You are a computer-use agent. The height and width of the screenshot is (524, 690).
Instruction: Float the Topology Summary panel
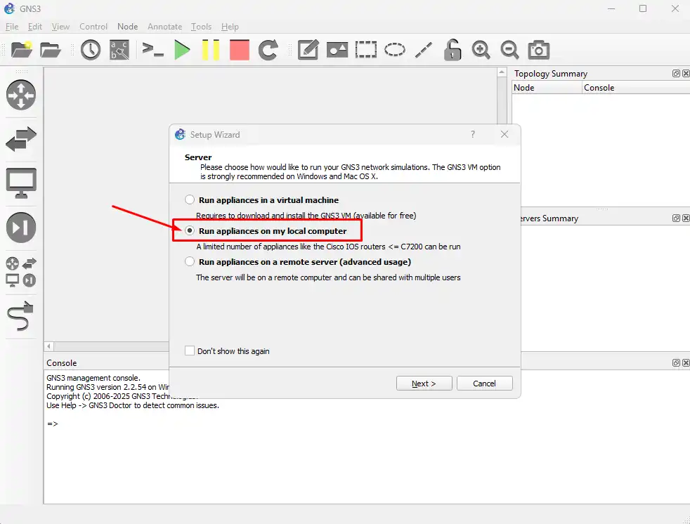tap(676, 74)
